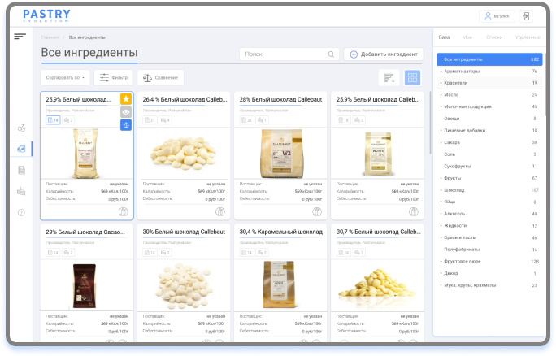The height and width of the screenshot is (356, 556).
Task: Add the highlighted 25,9% card to comparison via the blue scales icon
Action: click(126, 125)
